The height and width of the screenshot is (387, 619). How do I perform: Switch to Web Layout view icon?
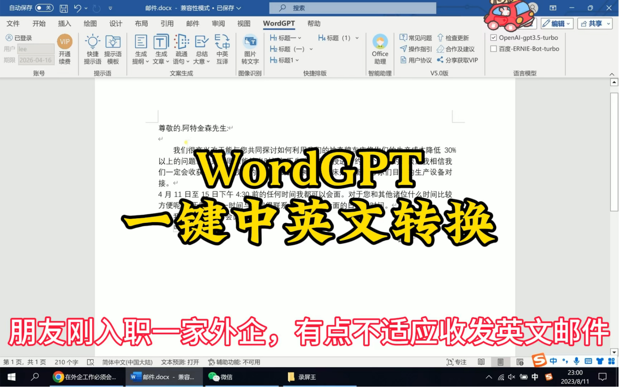pyautogui.click(x=520, y=362)
